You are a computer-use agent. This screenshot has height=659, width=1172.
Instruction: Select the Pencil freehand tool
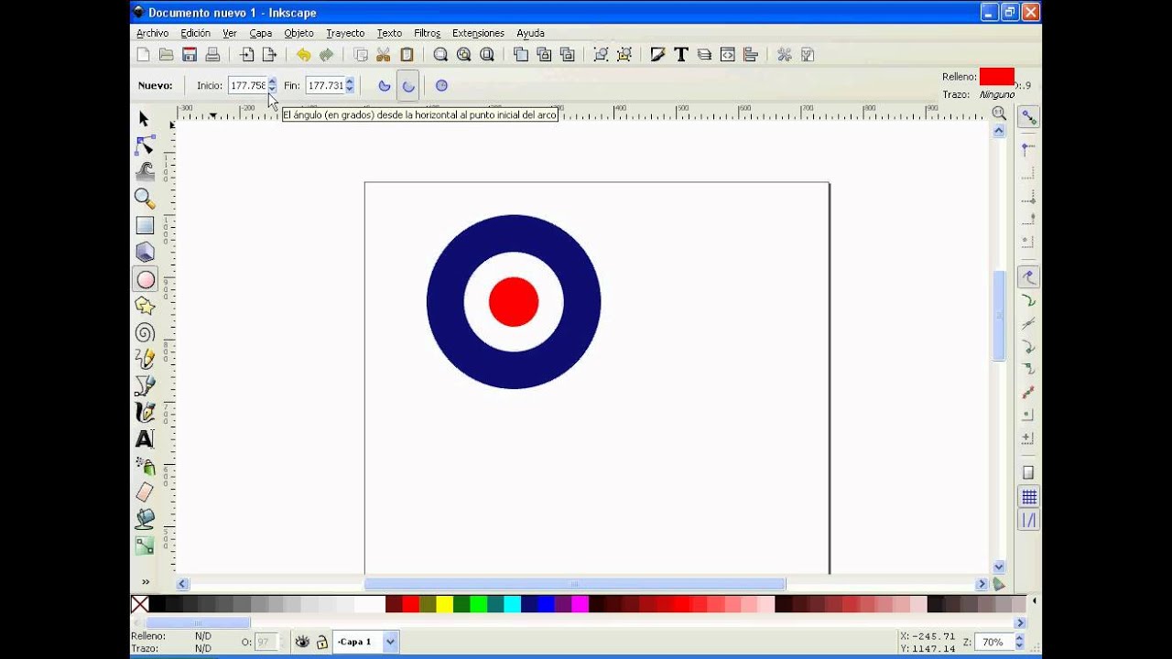(x=145, y=359)
